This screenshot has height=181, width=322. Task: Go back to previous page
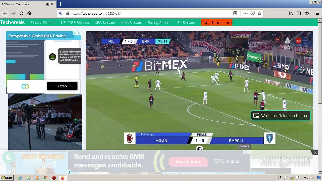[5, 13]
